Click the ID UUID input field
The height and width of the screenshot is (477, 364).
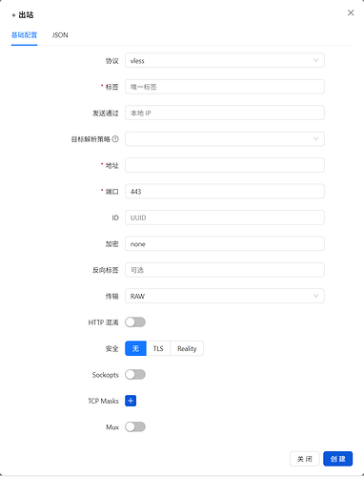click(x=225, y=218)
